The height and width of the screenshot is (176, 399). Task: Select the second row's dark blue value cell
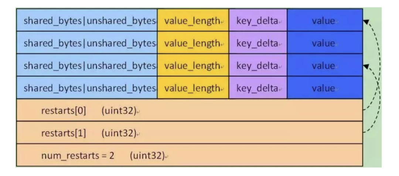click(325, 43)
